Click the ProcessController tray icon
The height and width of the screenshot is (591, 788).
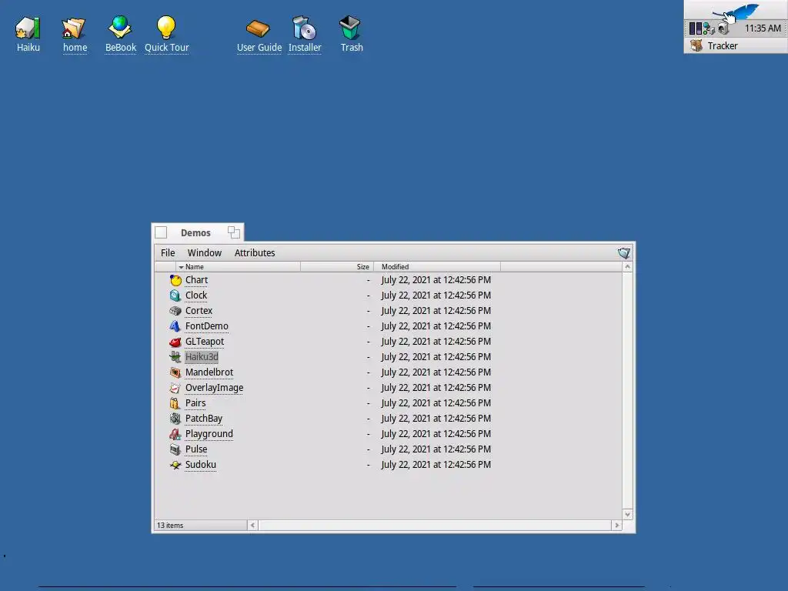(696, 28)
